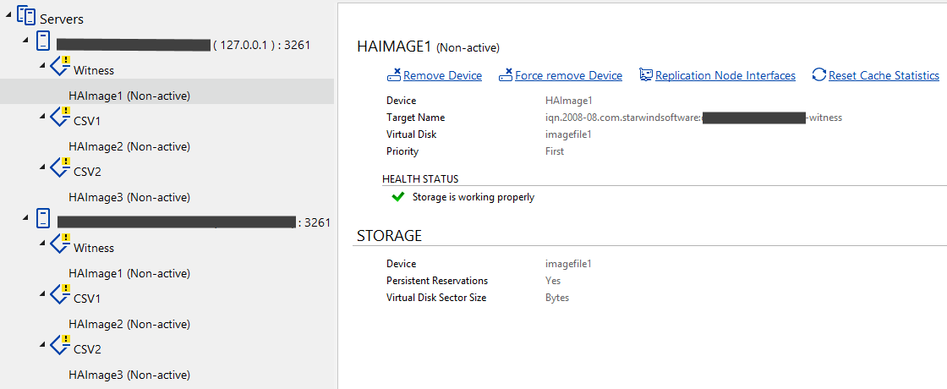Open the Replication Node Interfaces link

[x=725, y=75]
